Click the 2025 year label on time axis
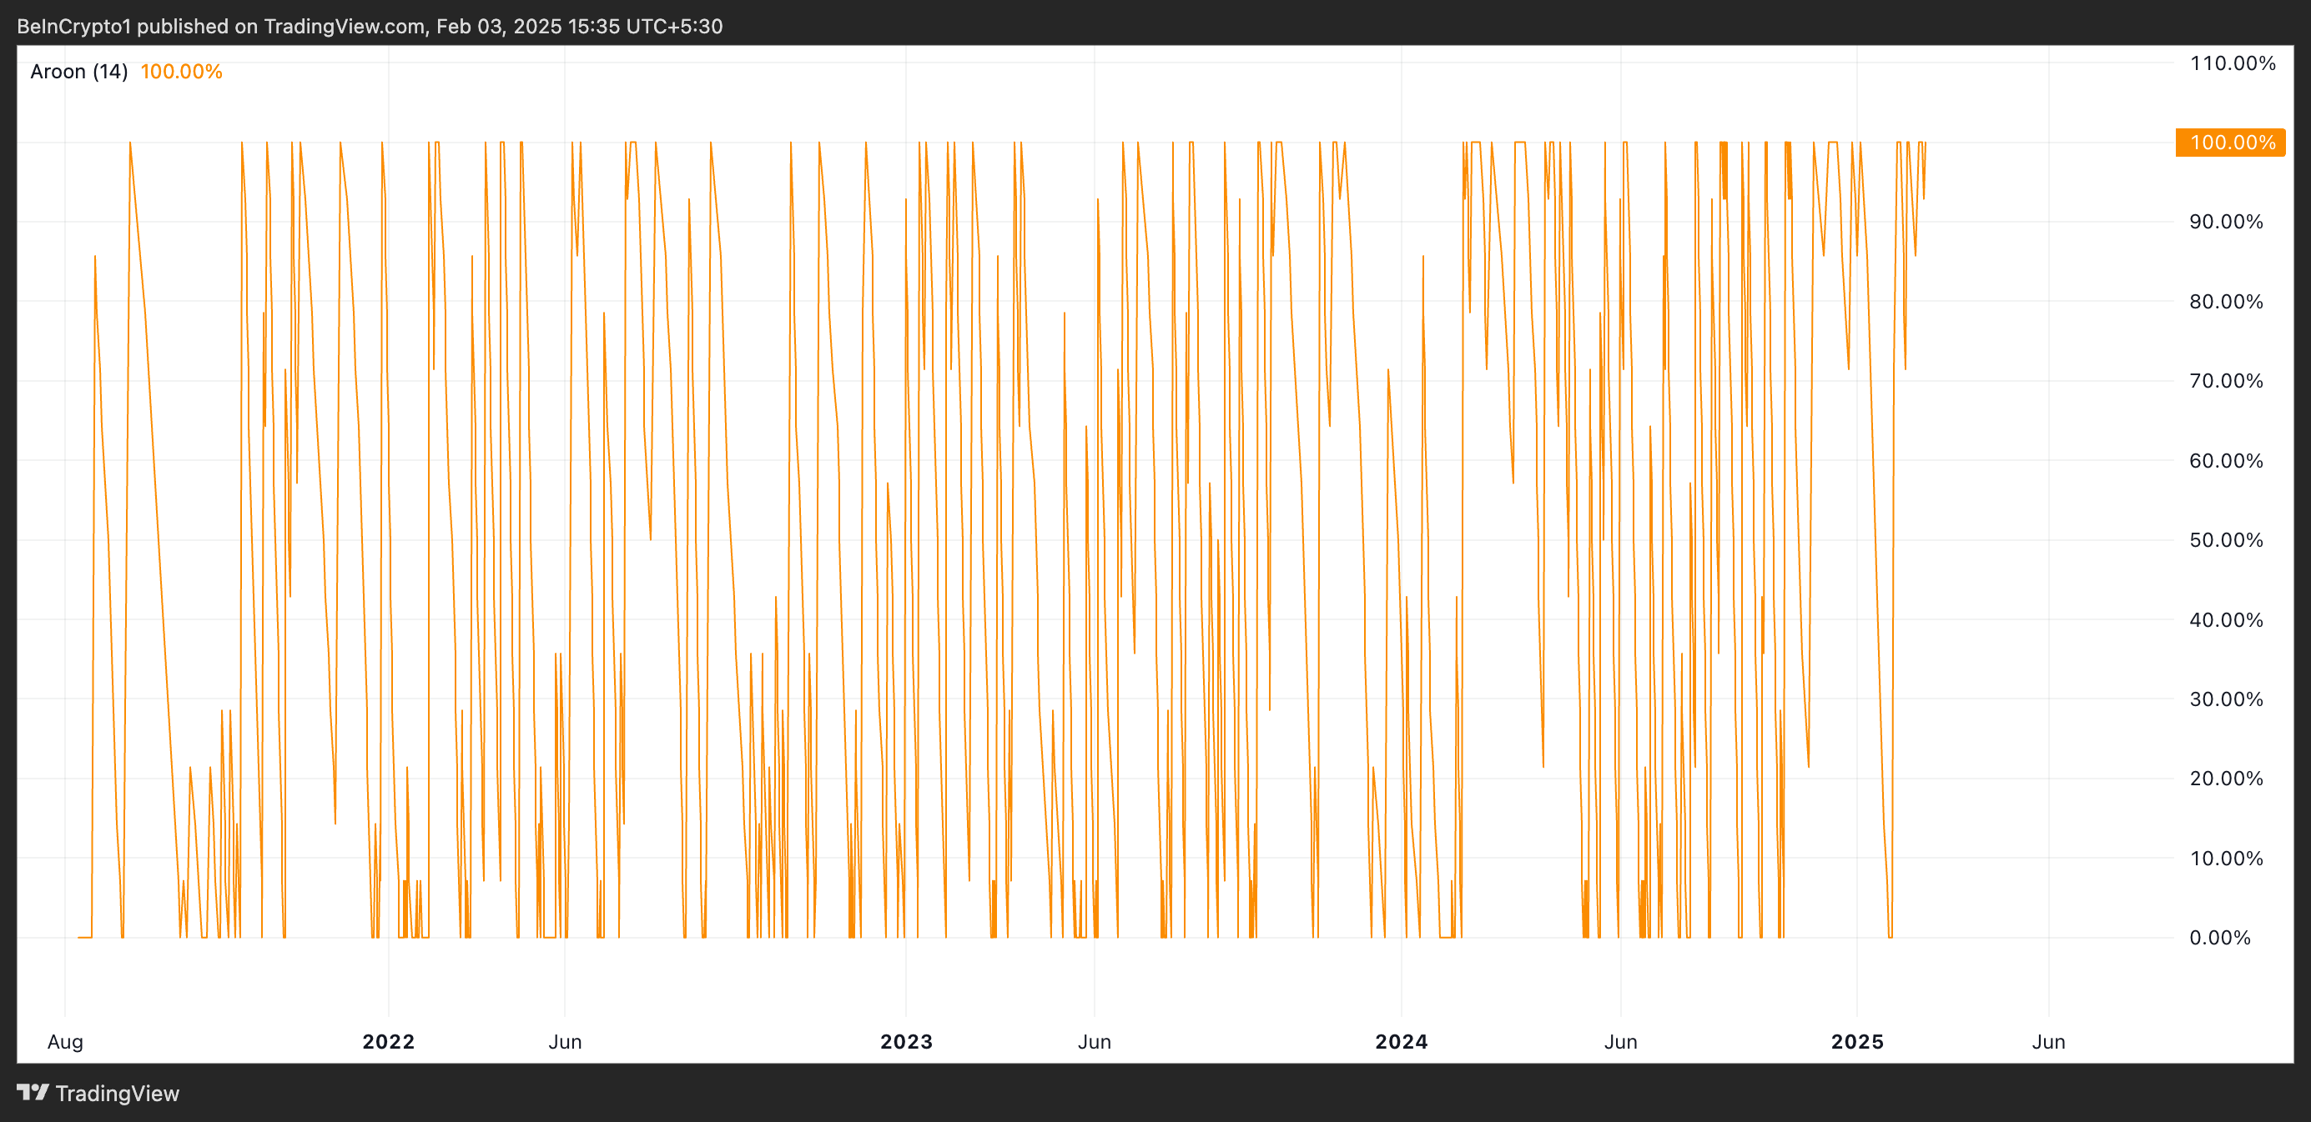 pyautogui.click(x=1857, y=1041)
